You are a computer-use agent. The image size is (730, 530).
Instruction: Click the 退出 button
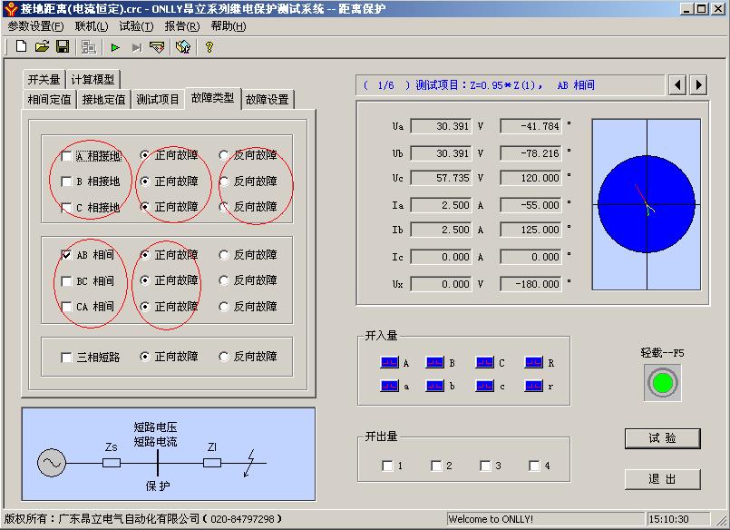pyautogui.click(x=662, y=478)
